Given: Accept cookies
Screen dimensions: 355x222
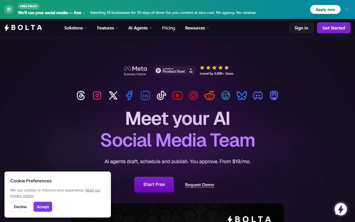Looking at the screenshot, I should (x=43, y=207).
